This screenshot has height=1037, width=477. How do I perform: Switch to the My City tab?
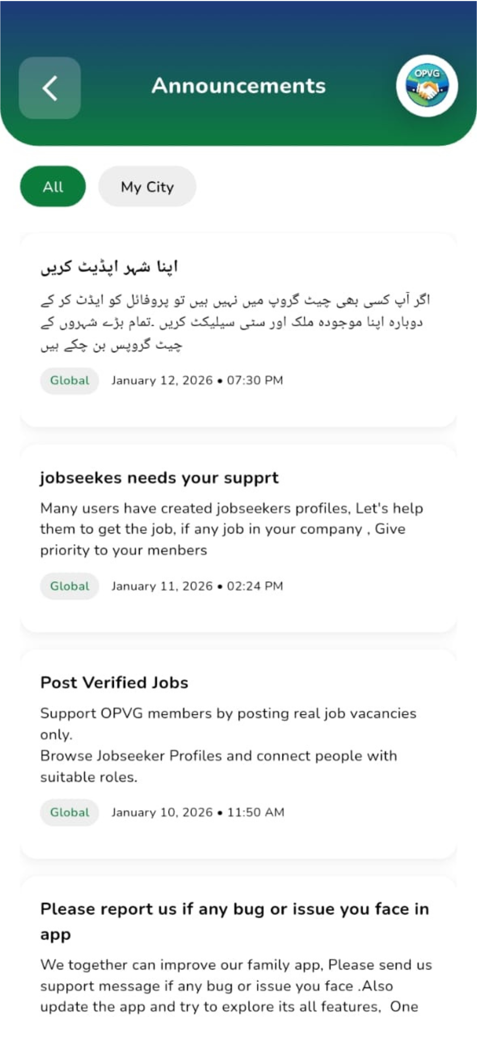147,186
